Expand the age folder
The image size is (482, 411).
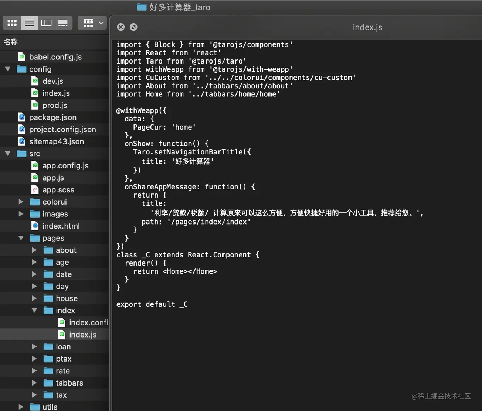click(x=34, y=262)
